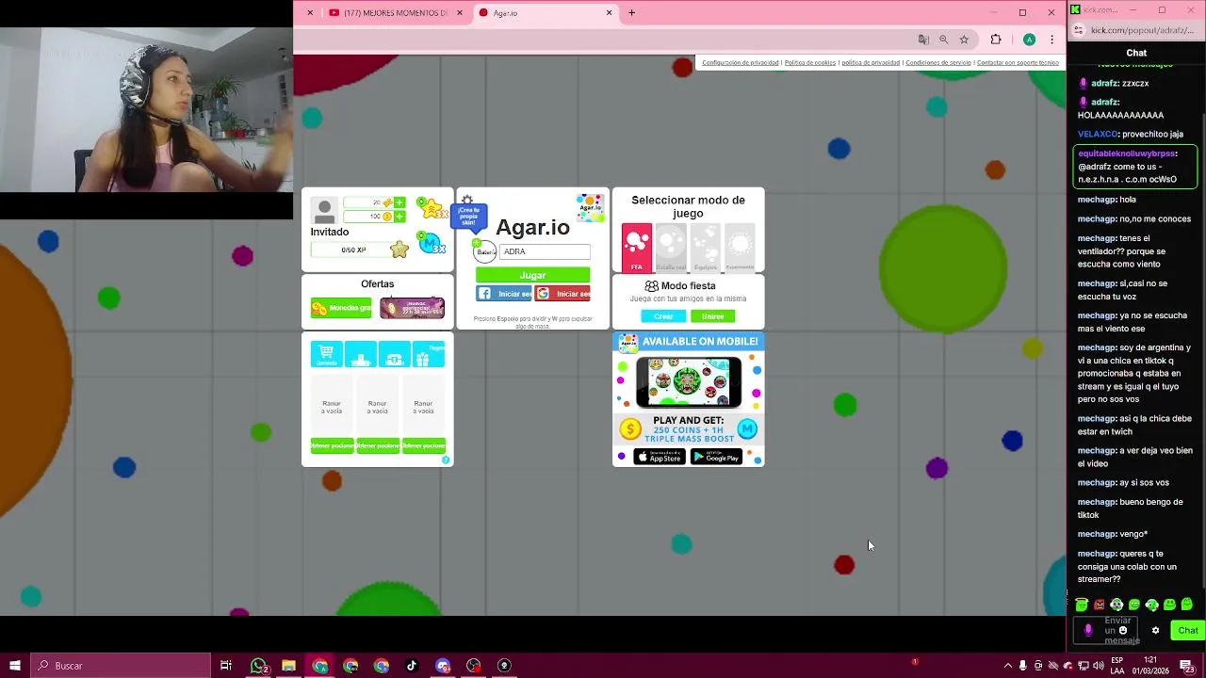1206x678 pixels.
Task: Click first Obtener pociones button
Action: [x=332, y=445]
